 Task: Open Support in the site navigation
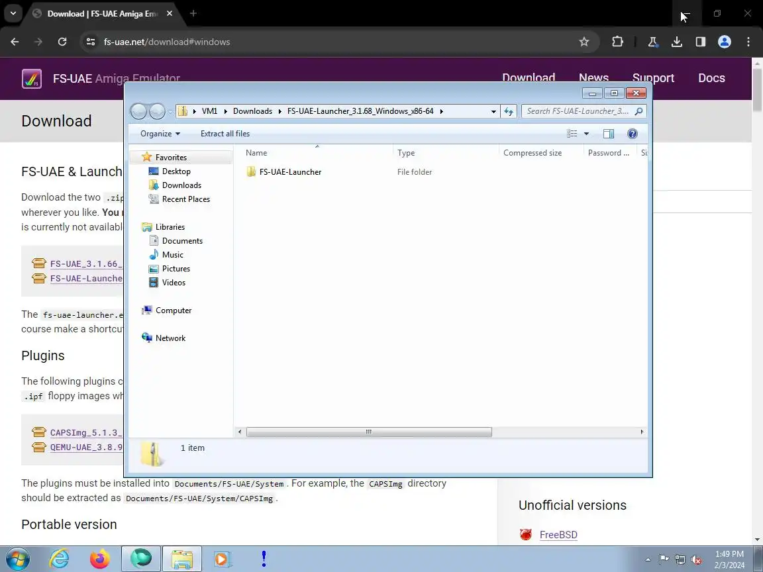click(653, 78)
